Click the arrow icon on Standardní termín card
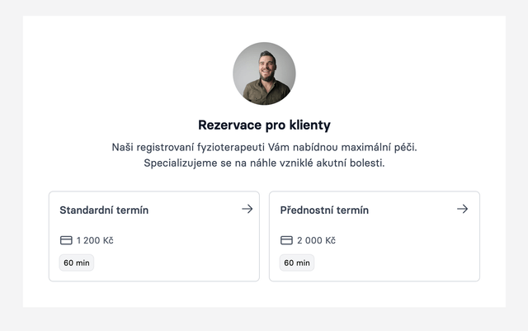 [247, 209]
